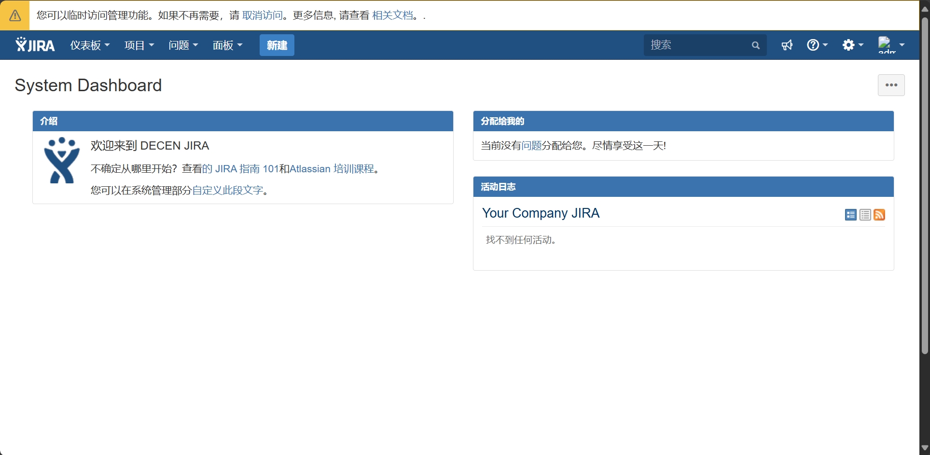Click the 自定义此段文字 link
The width and height of the screenshot is (930, 455).
[227, 190]
